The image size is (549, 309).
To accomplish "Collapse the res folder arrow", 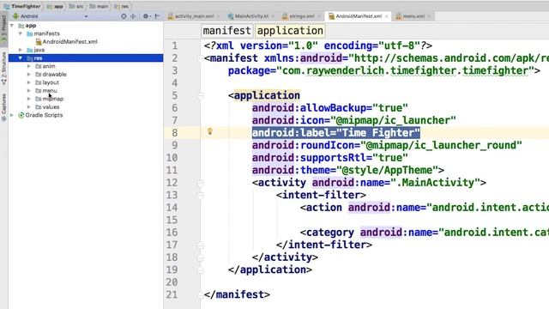I will click(x=21, y=58).
